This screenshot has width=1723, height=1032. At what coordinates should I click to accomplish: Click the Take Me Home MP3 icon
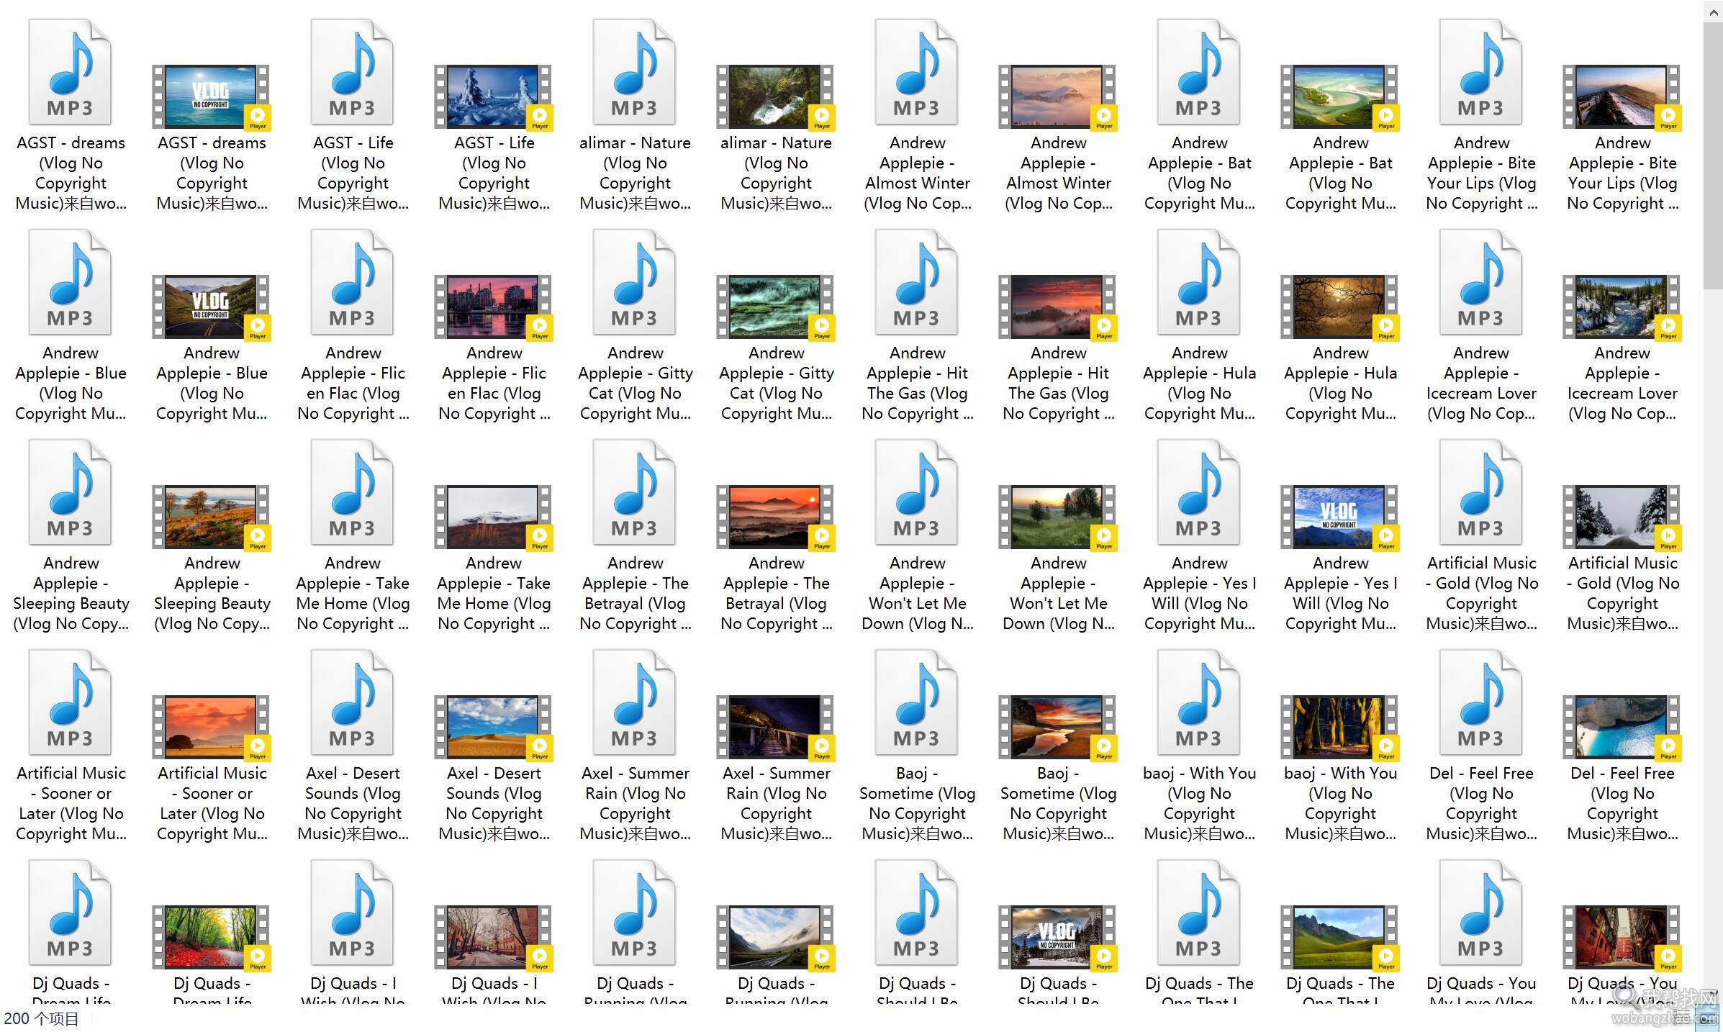click(x=352, y=492)
